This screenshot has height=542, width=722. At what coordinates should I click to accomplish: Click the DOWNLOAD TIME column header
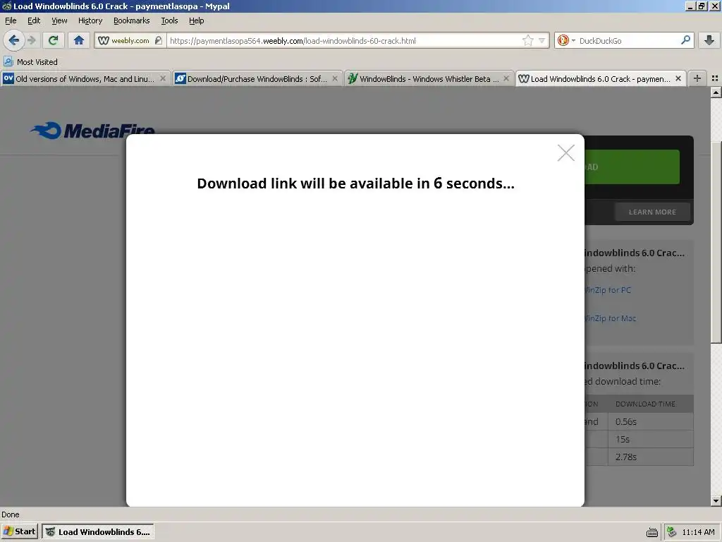click(645, 404)
